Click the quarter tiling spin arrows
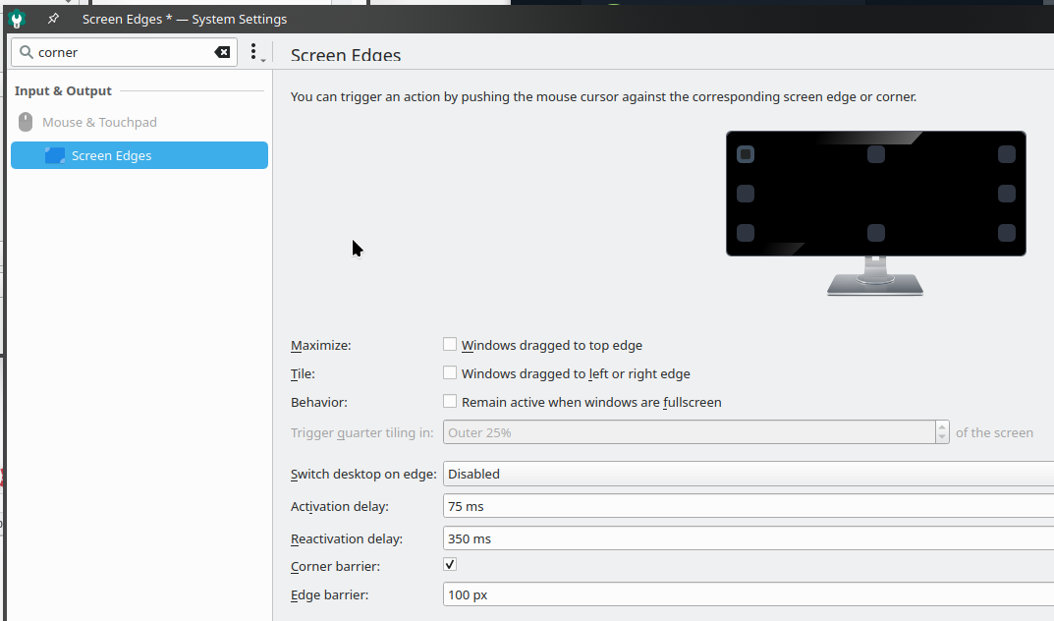Viewport: 1054px width, 621px height. [942, 432]
